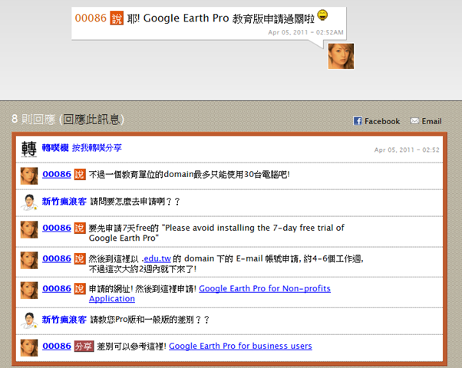Viewport: 462px width, 368px height.
Task: Click avatar on the 申請的網址 reply row
Action: coord(29,290)
